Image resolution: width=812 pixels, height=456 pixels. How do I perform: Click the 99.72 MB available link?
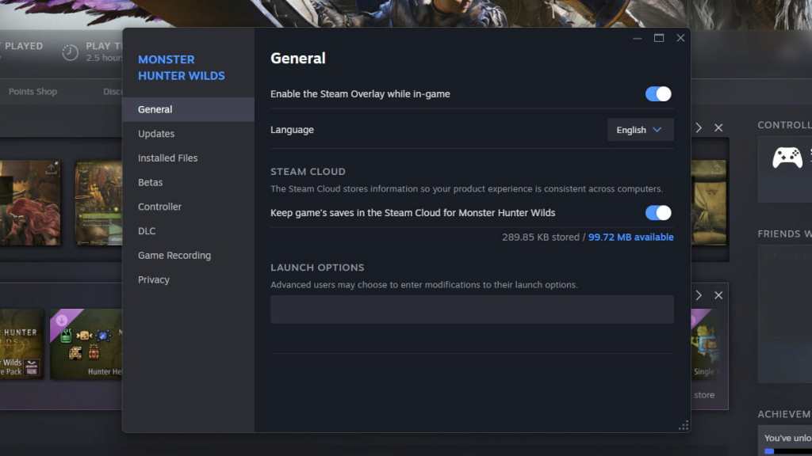pyautogui.click(x=631, y=237)
